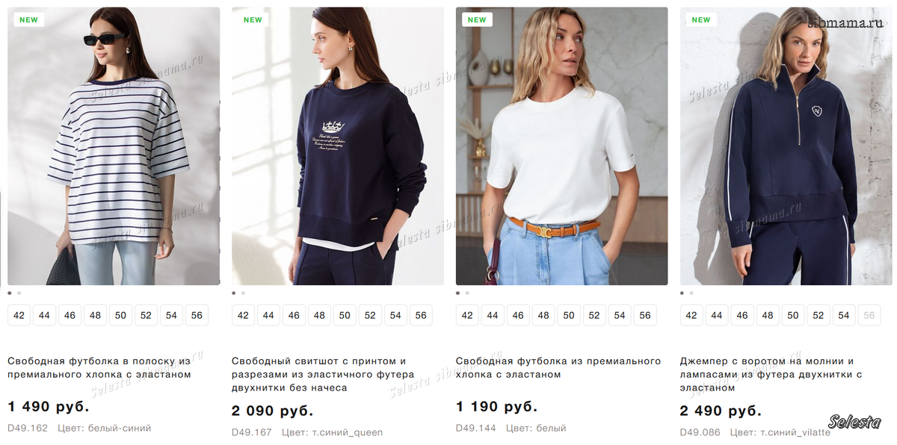Select second image dot under navy sweatshirt
The height and width of the screenshot is (445, 897).
[x=243, y=293]
